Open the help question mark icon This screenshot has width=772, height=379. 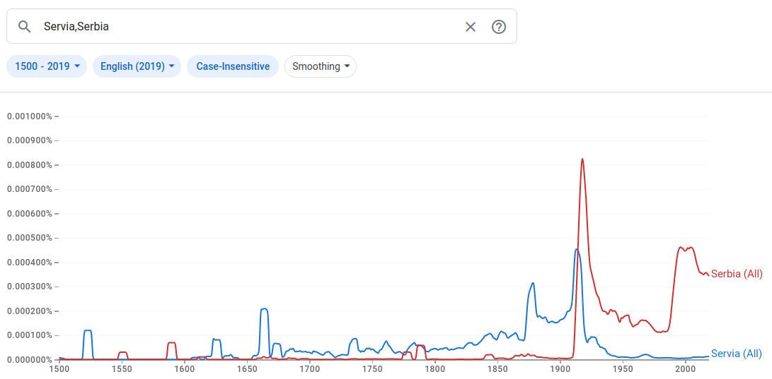point(499,27)
